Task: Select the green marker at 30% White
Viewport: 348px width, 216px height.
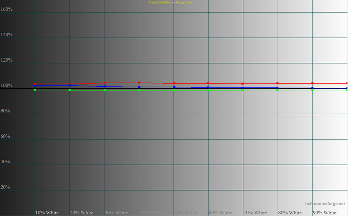Action: tap(104, 90)
